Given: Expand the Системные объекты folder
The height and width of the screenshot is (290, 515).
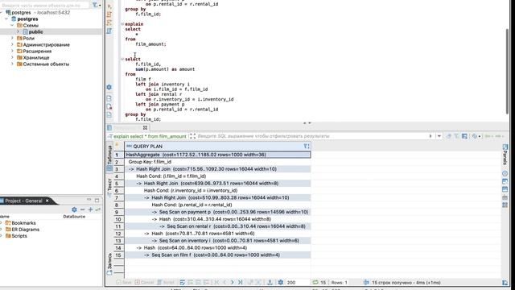Looking at the screenshot, I should pyautogui.click(x=13, y=64).
